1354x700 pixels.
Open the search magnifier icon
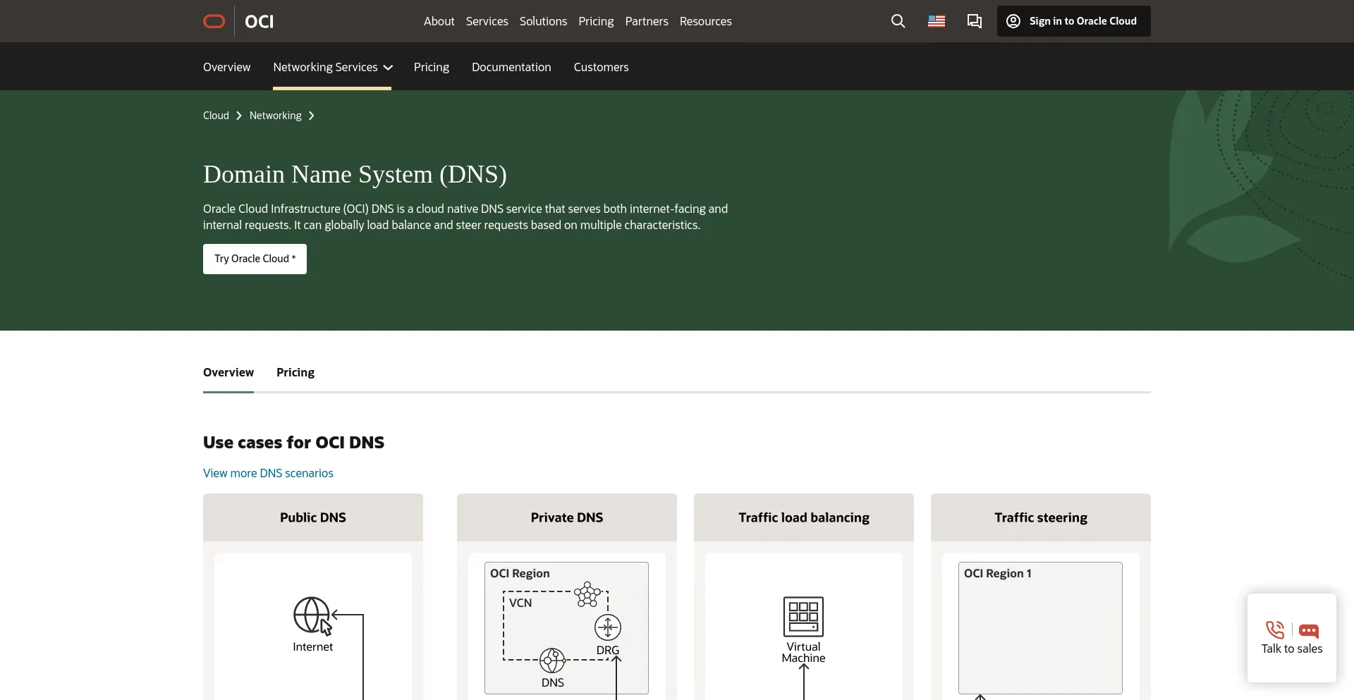click(x=898, y=21)
